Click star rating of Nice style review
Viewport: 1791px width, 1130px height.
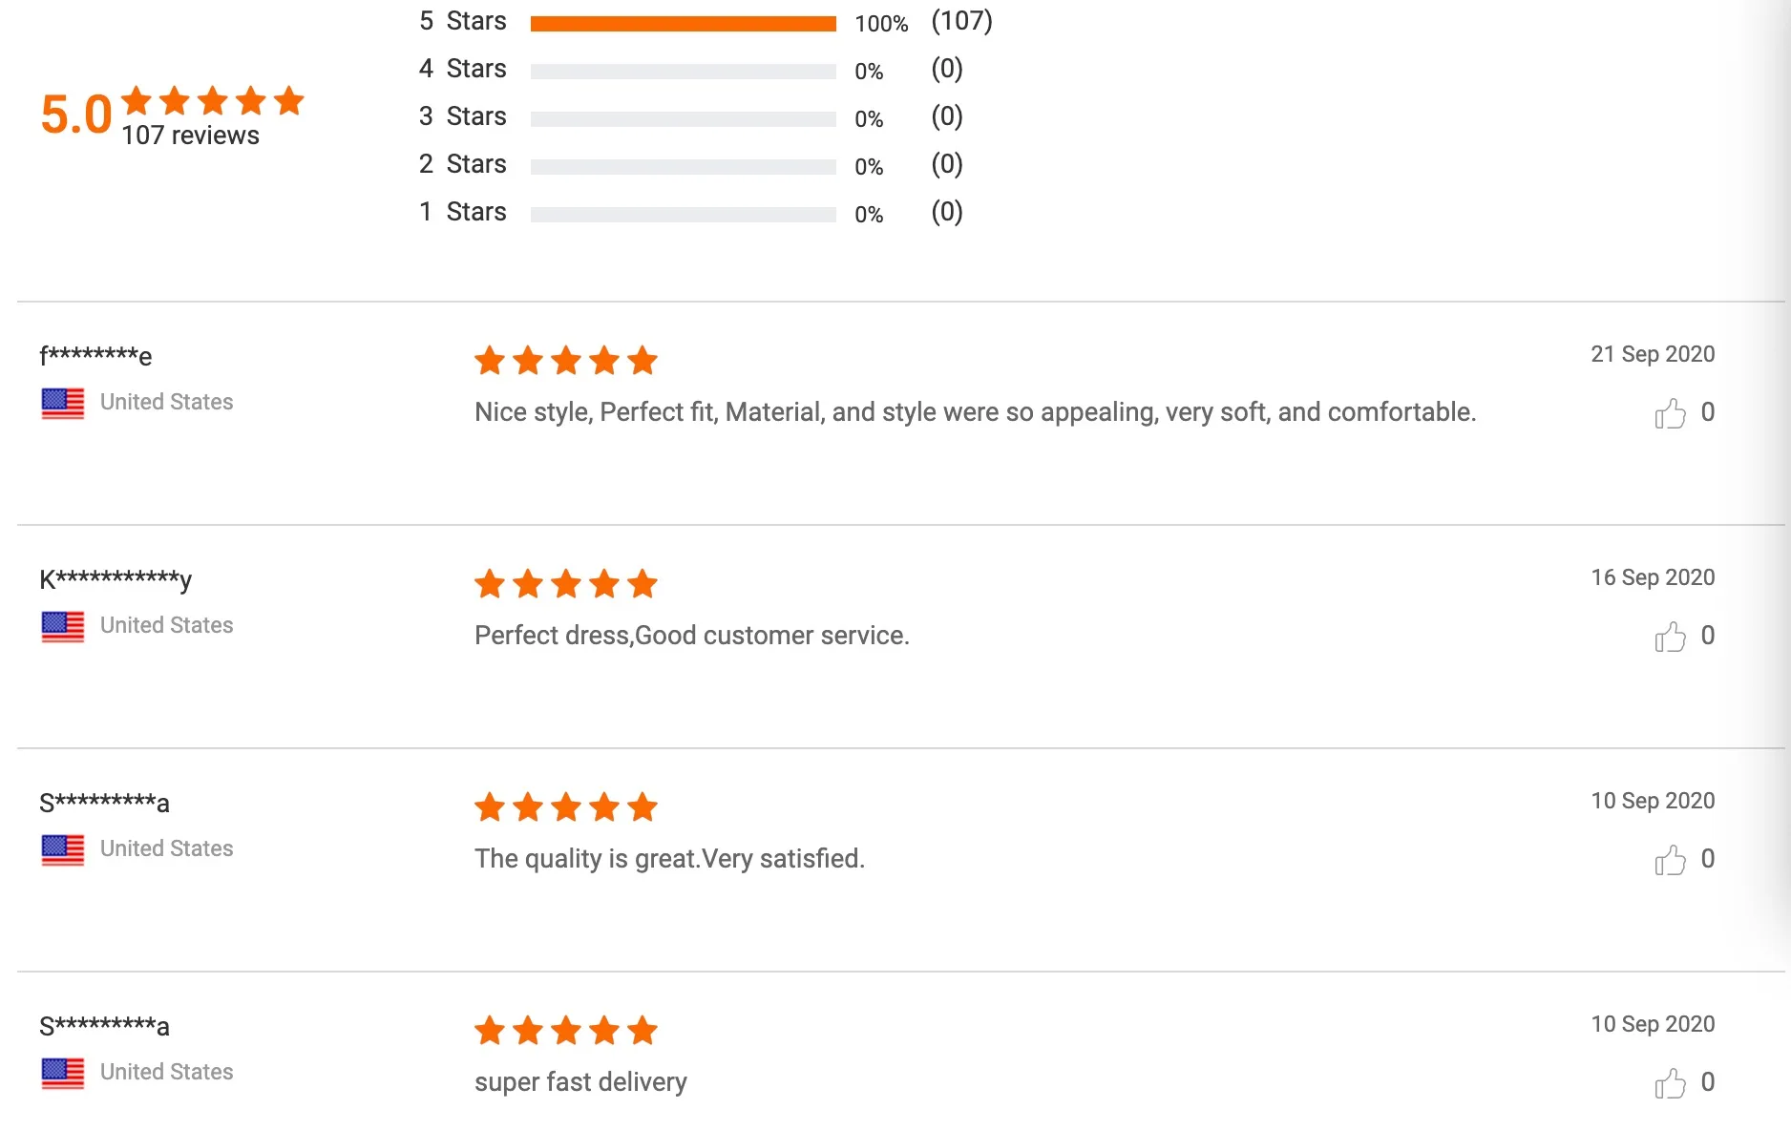566,361
